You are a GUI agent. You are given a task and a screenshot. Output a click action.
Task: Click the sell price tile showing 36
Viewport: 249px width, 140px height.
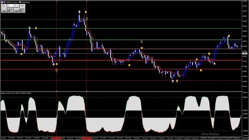(7, 10)
